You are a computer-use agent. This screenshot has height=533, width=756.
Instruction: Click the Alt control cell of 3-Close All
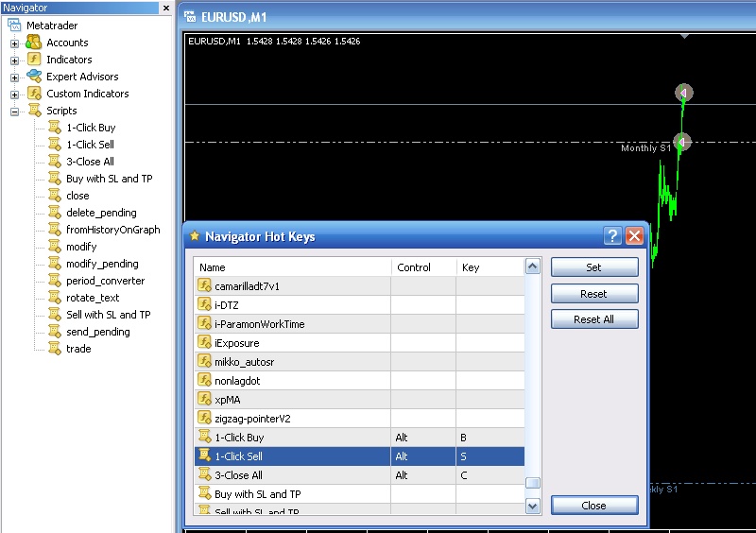click(x=423, y=474)
